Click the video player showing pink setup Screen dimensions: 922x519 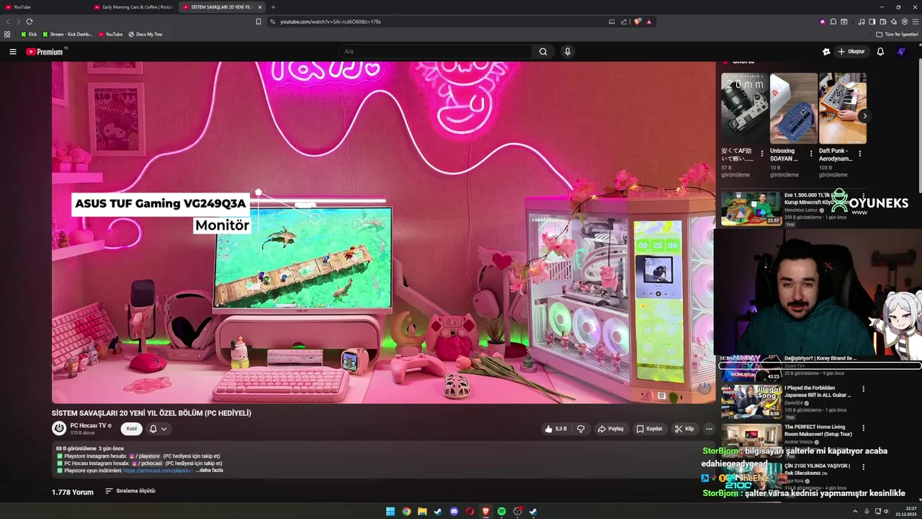point(383,232)
